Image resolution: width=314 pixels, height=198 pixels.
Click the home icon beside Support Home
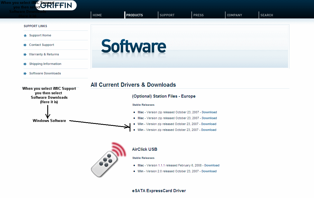click(x=25, y=36)
